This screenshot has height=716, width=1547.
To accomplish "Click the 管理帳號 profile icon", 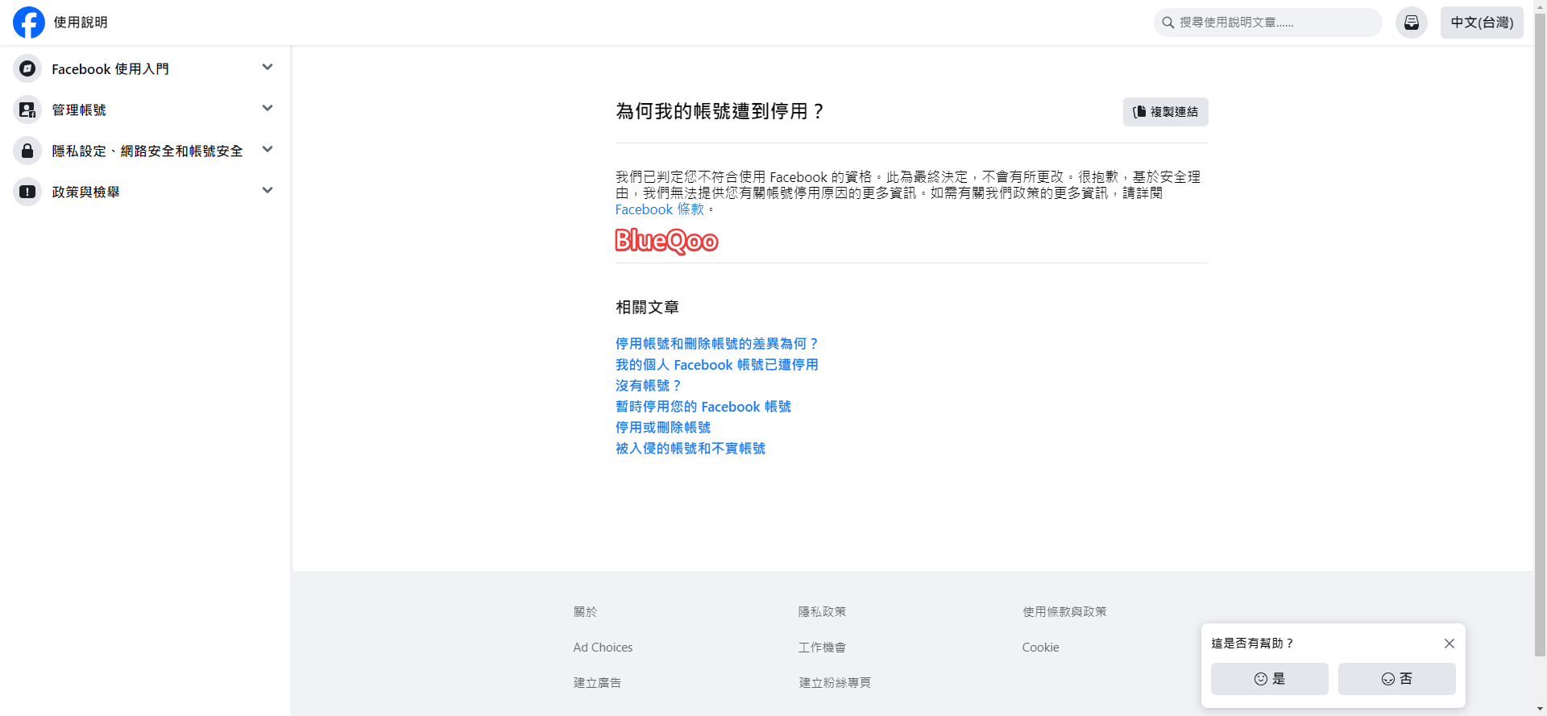I will tap(27, 110).
